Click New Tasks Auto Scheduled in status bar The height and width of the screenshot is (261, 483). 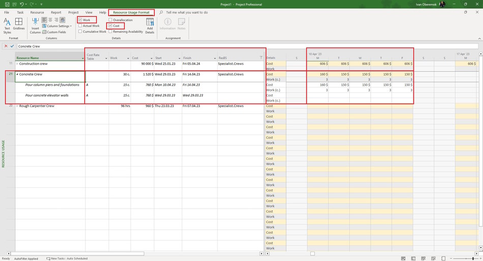pos(67,258)
